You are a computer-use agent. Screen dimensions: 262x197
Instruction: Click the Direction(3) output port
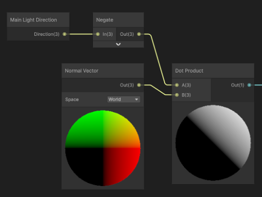click(x=64, y=34)
